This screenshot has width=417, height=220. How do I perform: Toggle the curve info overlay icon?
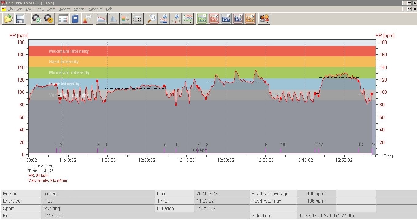click(x=164, y=19)
